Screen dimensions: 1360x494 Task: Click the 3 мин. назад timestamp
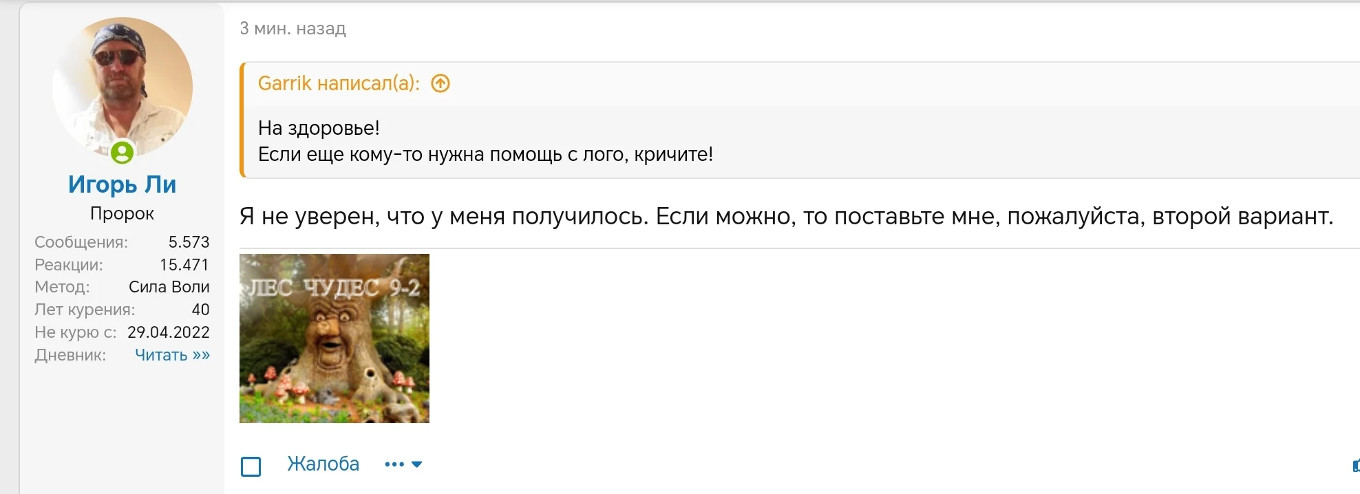click(292, 28)
